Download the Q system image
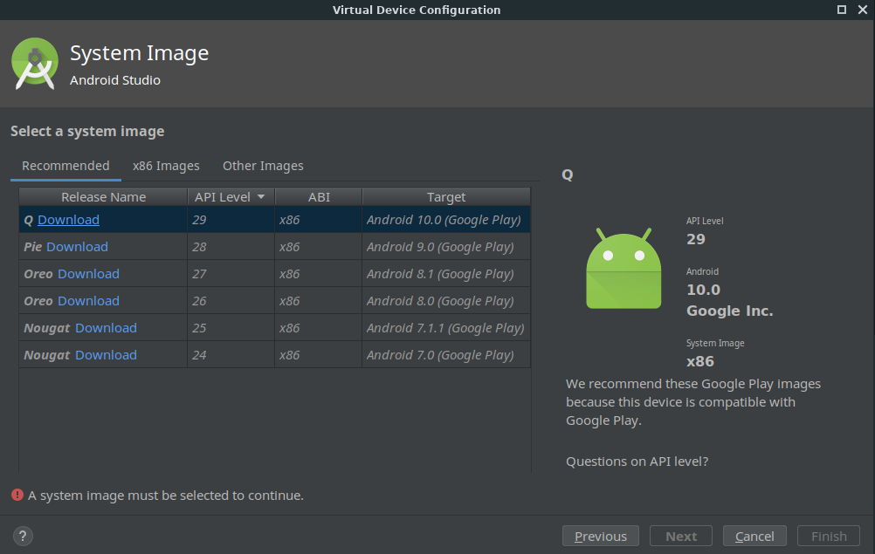This screenshot has height=554, width=875. tap(68, 220)
